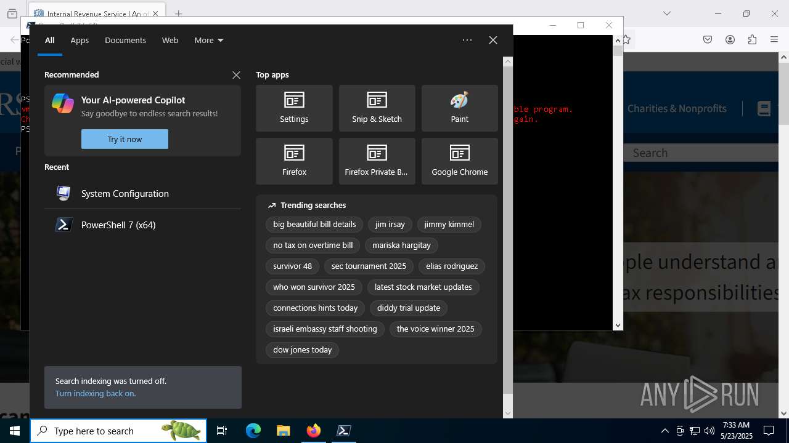Search trending no tax on overtime bill

(x=313, y=245)
